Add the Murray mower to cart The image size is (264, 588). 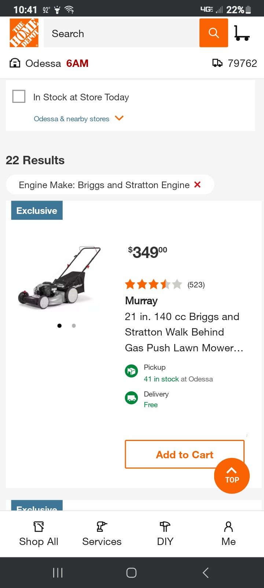point(184,454)
